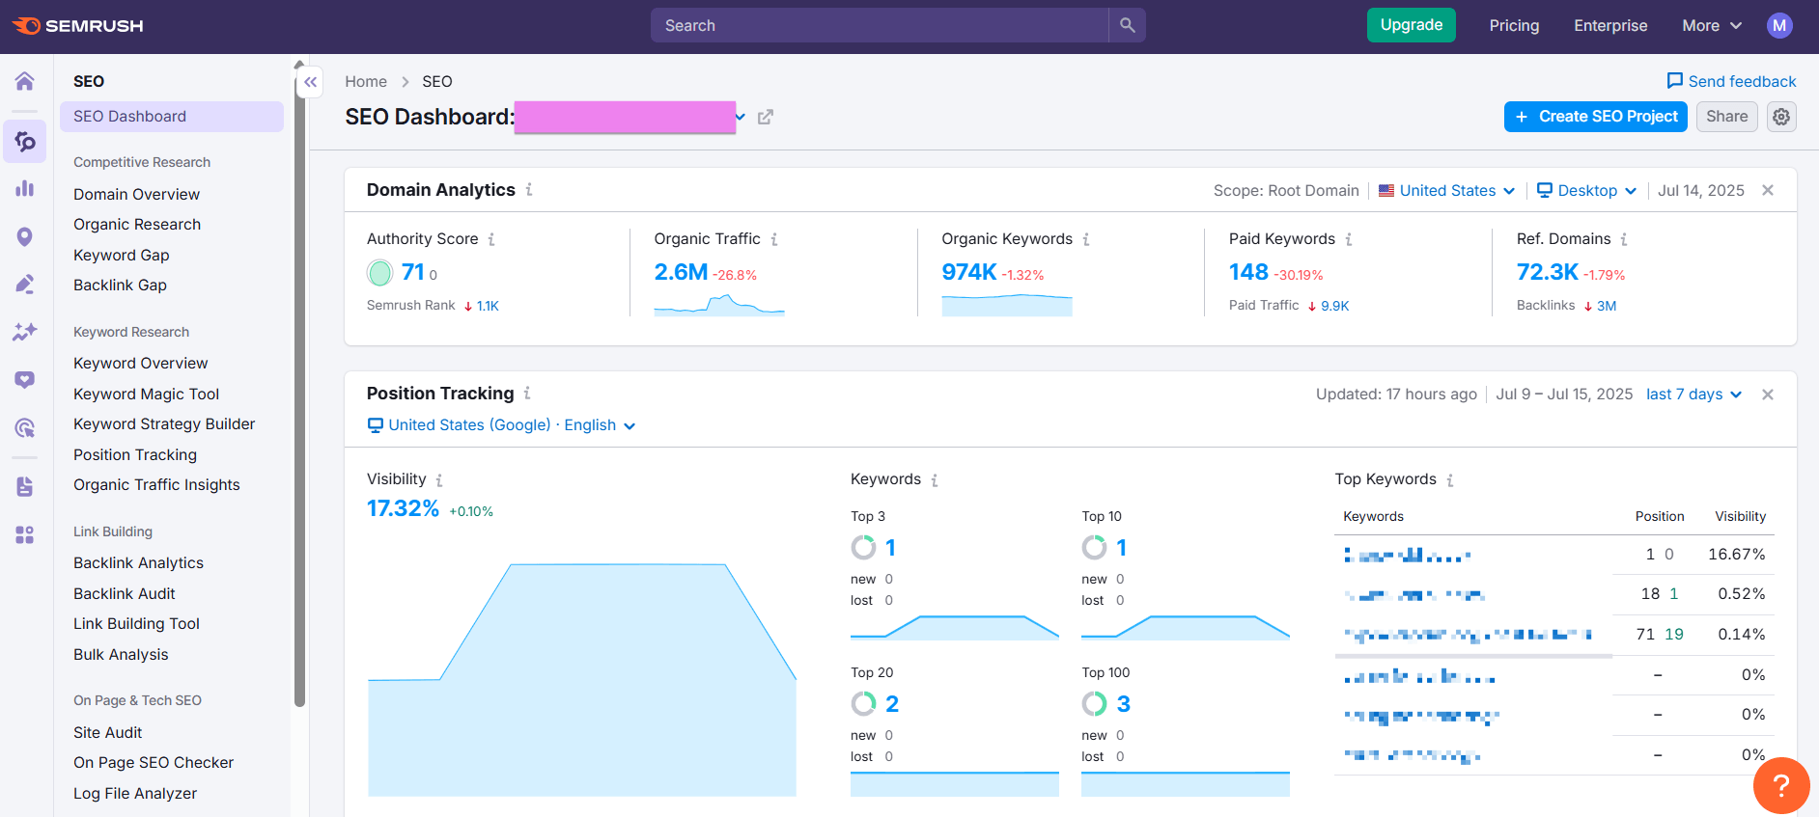Viewport: 1819px width, 817px height.
Task: Click Create SEO Project button
Action: 1595,117
